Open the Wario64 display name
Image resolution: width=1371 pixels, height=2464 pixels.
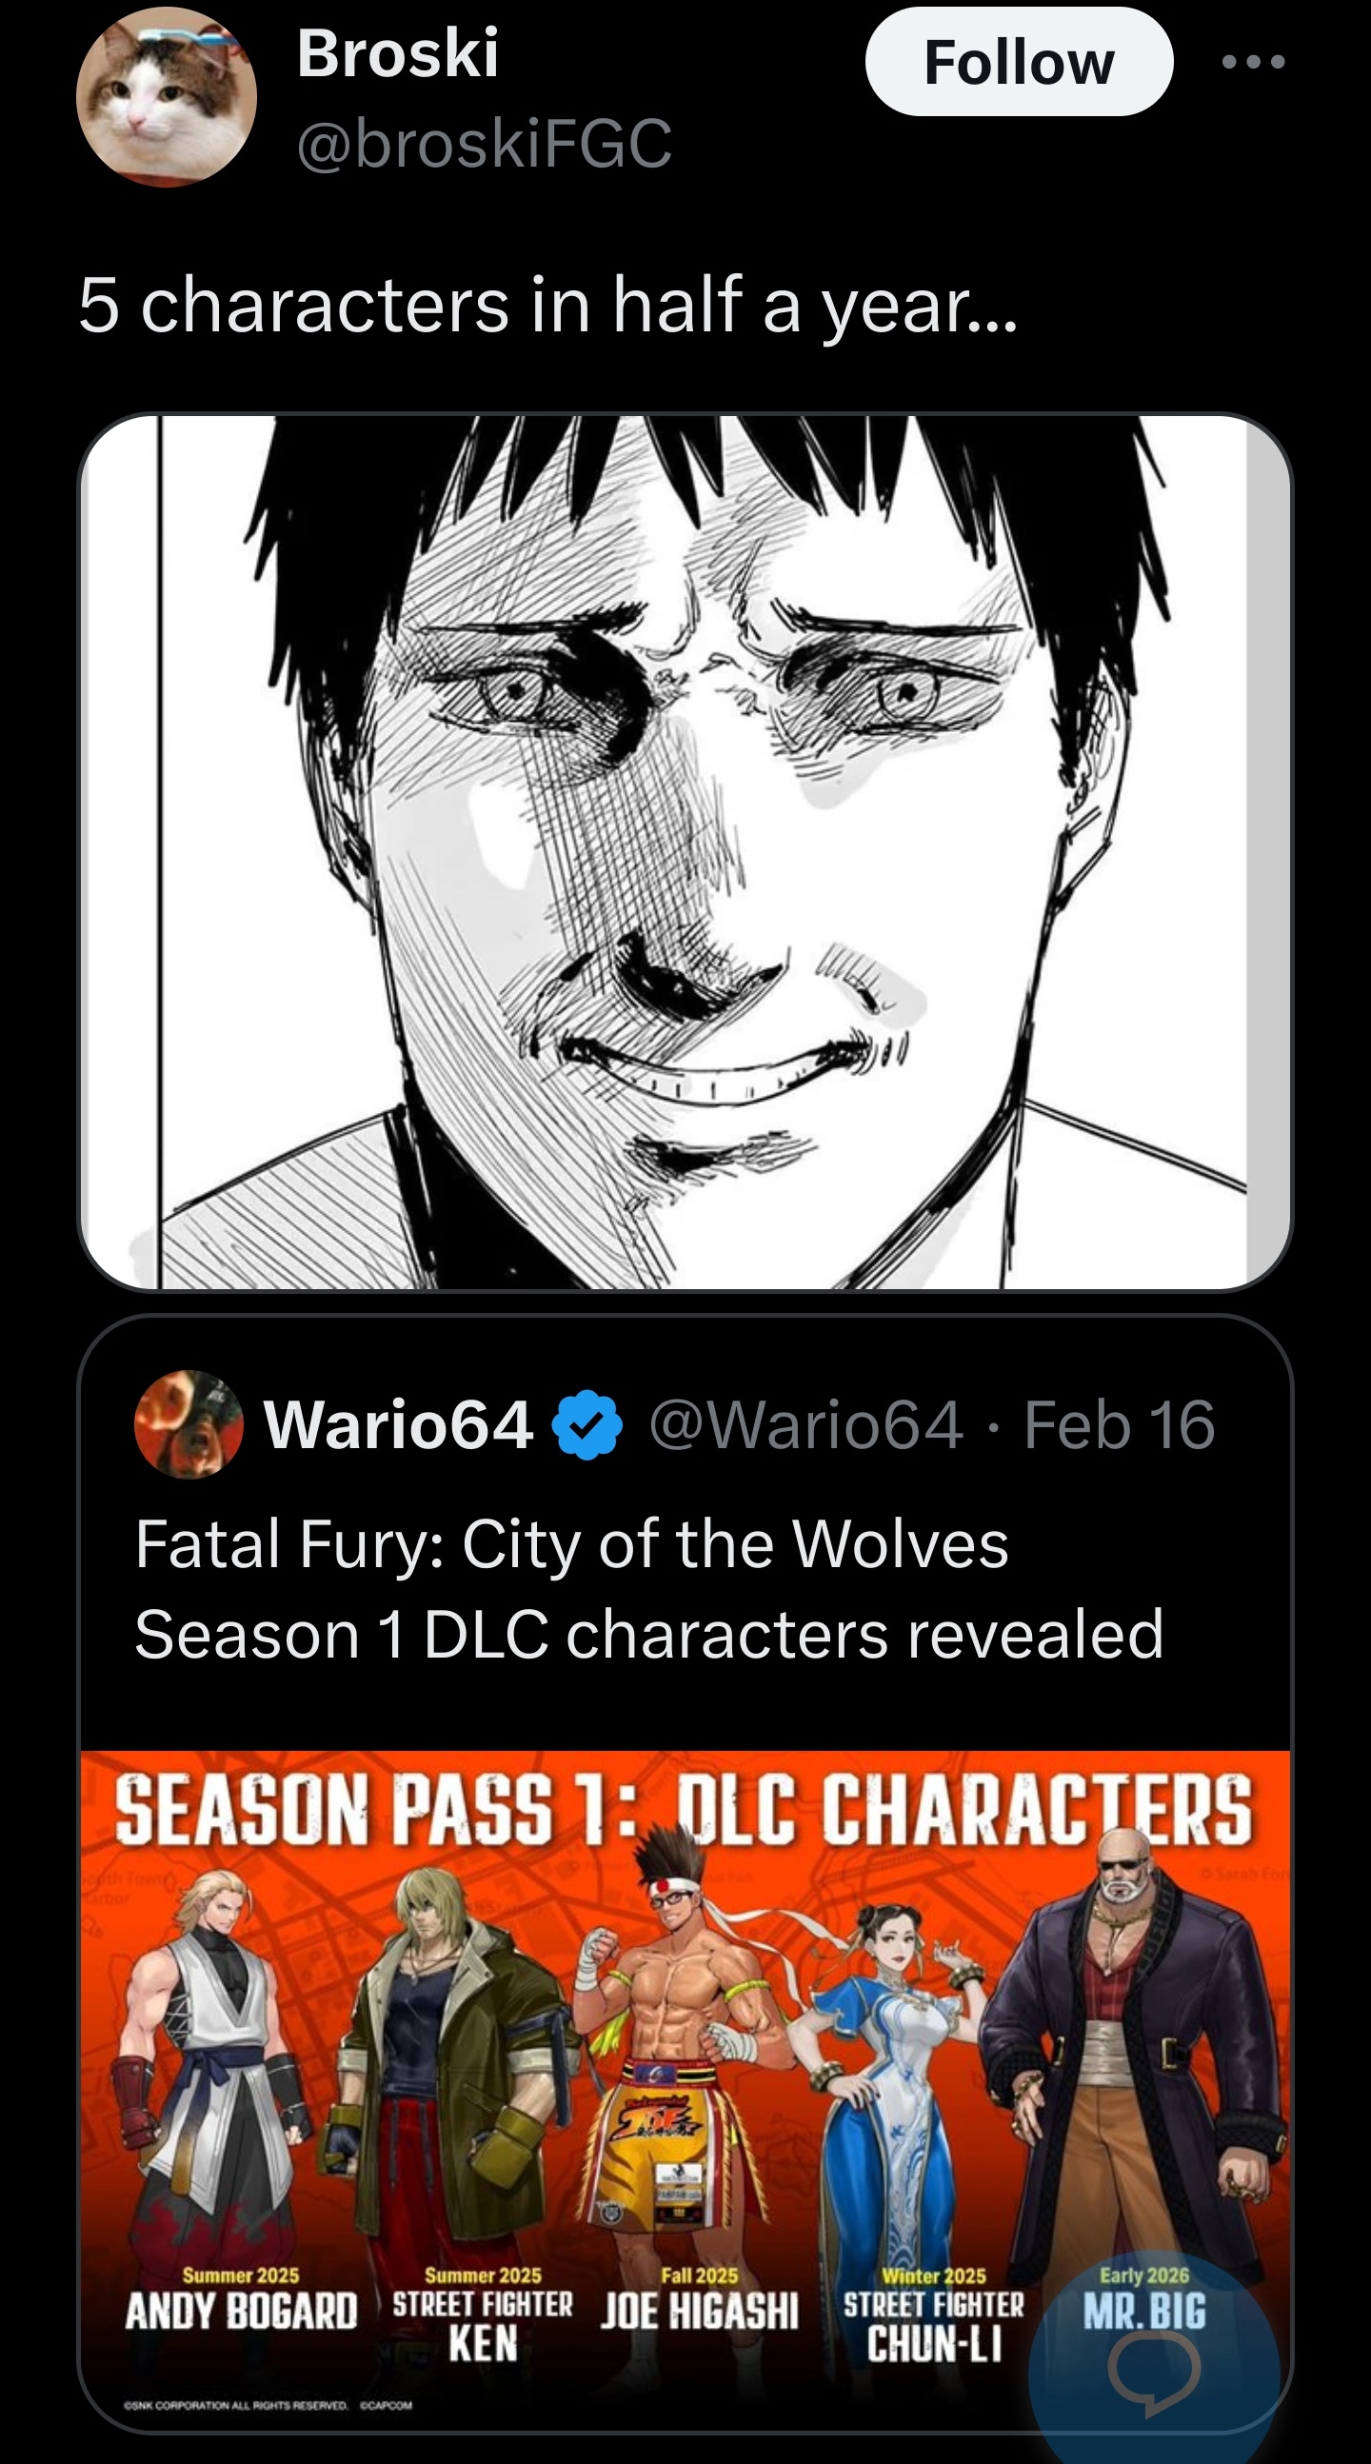click(x=398, y=1425)
